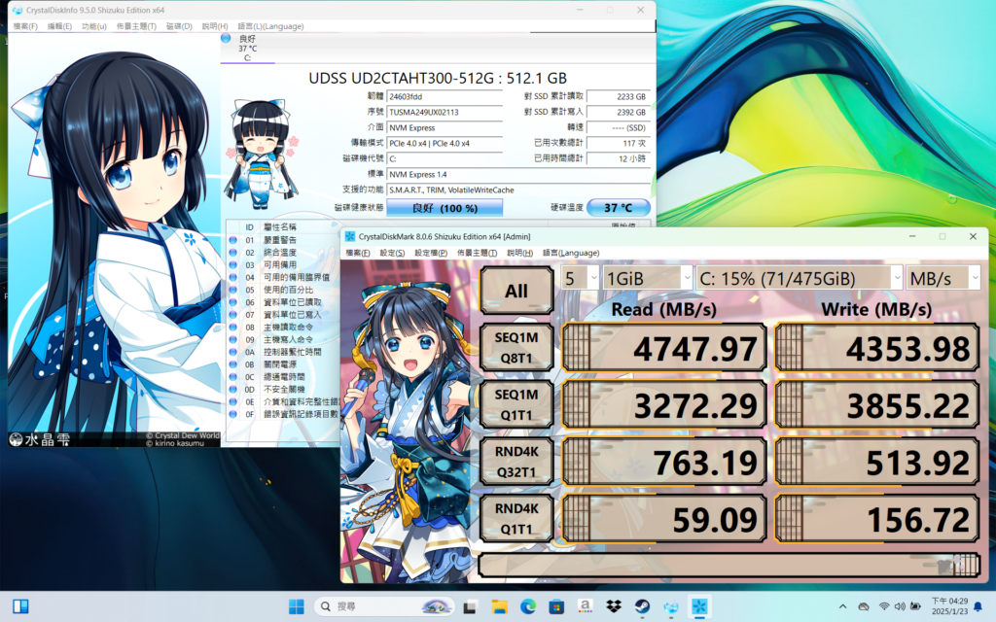The height and width of the screenshot is (622, 996).
Task: Click total host writes value 2392 GB
Action: tap(619, 113)
